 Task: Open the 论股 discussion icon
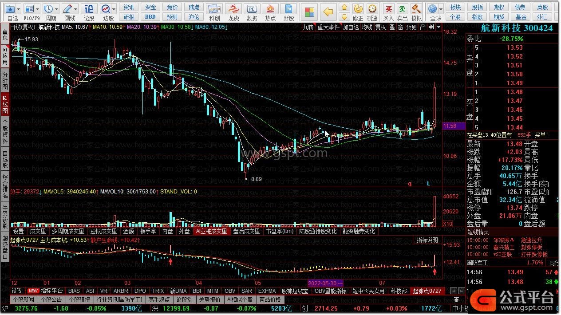(89, 8)
